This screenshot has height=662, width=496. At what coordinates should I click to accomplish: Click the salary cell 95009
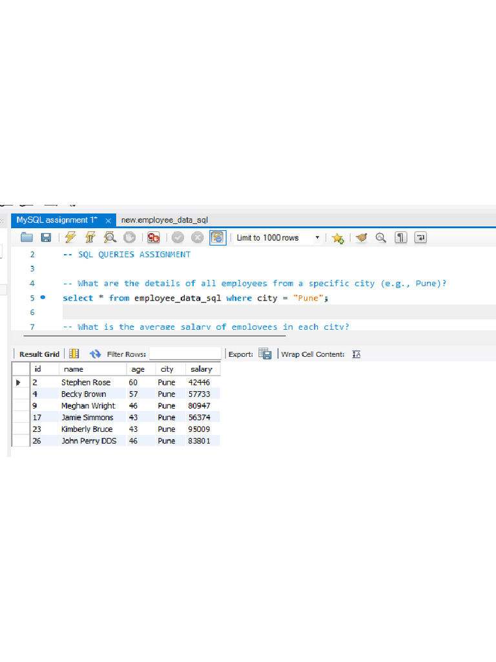pos(203,429)
